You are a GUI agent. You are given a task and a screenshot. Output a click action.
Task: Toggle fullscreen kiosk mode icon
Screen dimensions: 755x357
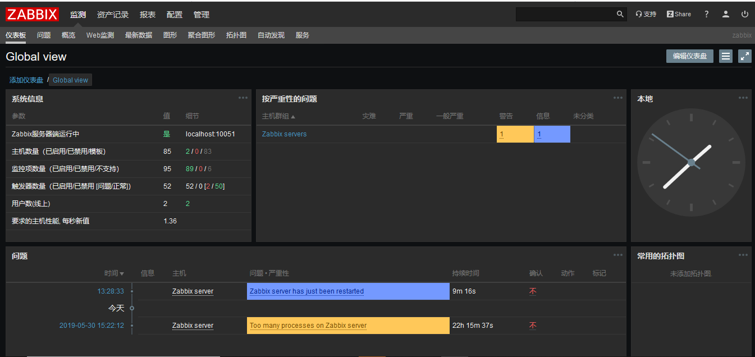click(x=745, y=56)
